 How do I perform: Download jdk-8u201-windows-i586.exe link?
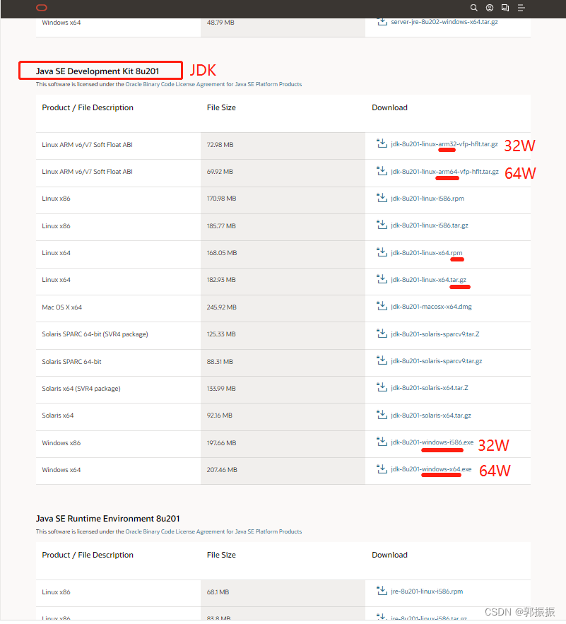tap(432, 442)
